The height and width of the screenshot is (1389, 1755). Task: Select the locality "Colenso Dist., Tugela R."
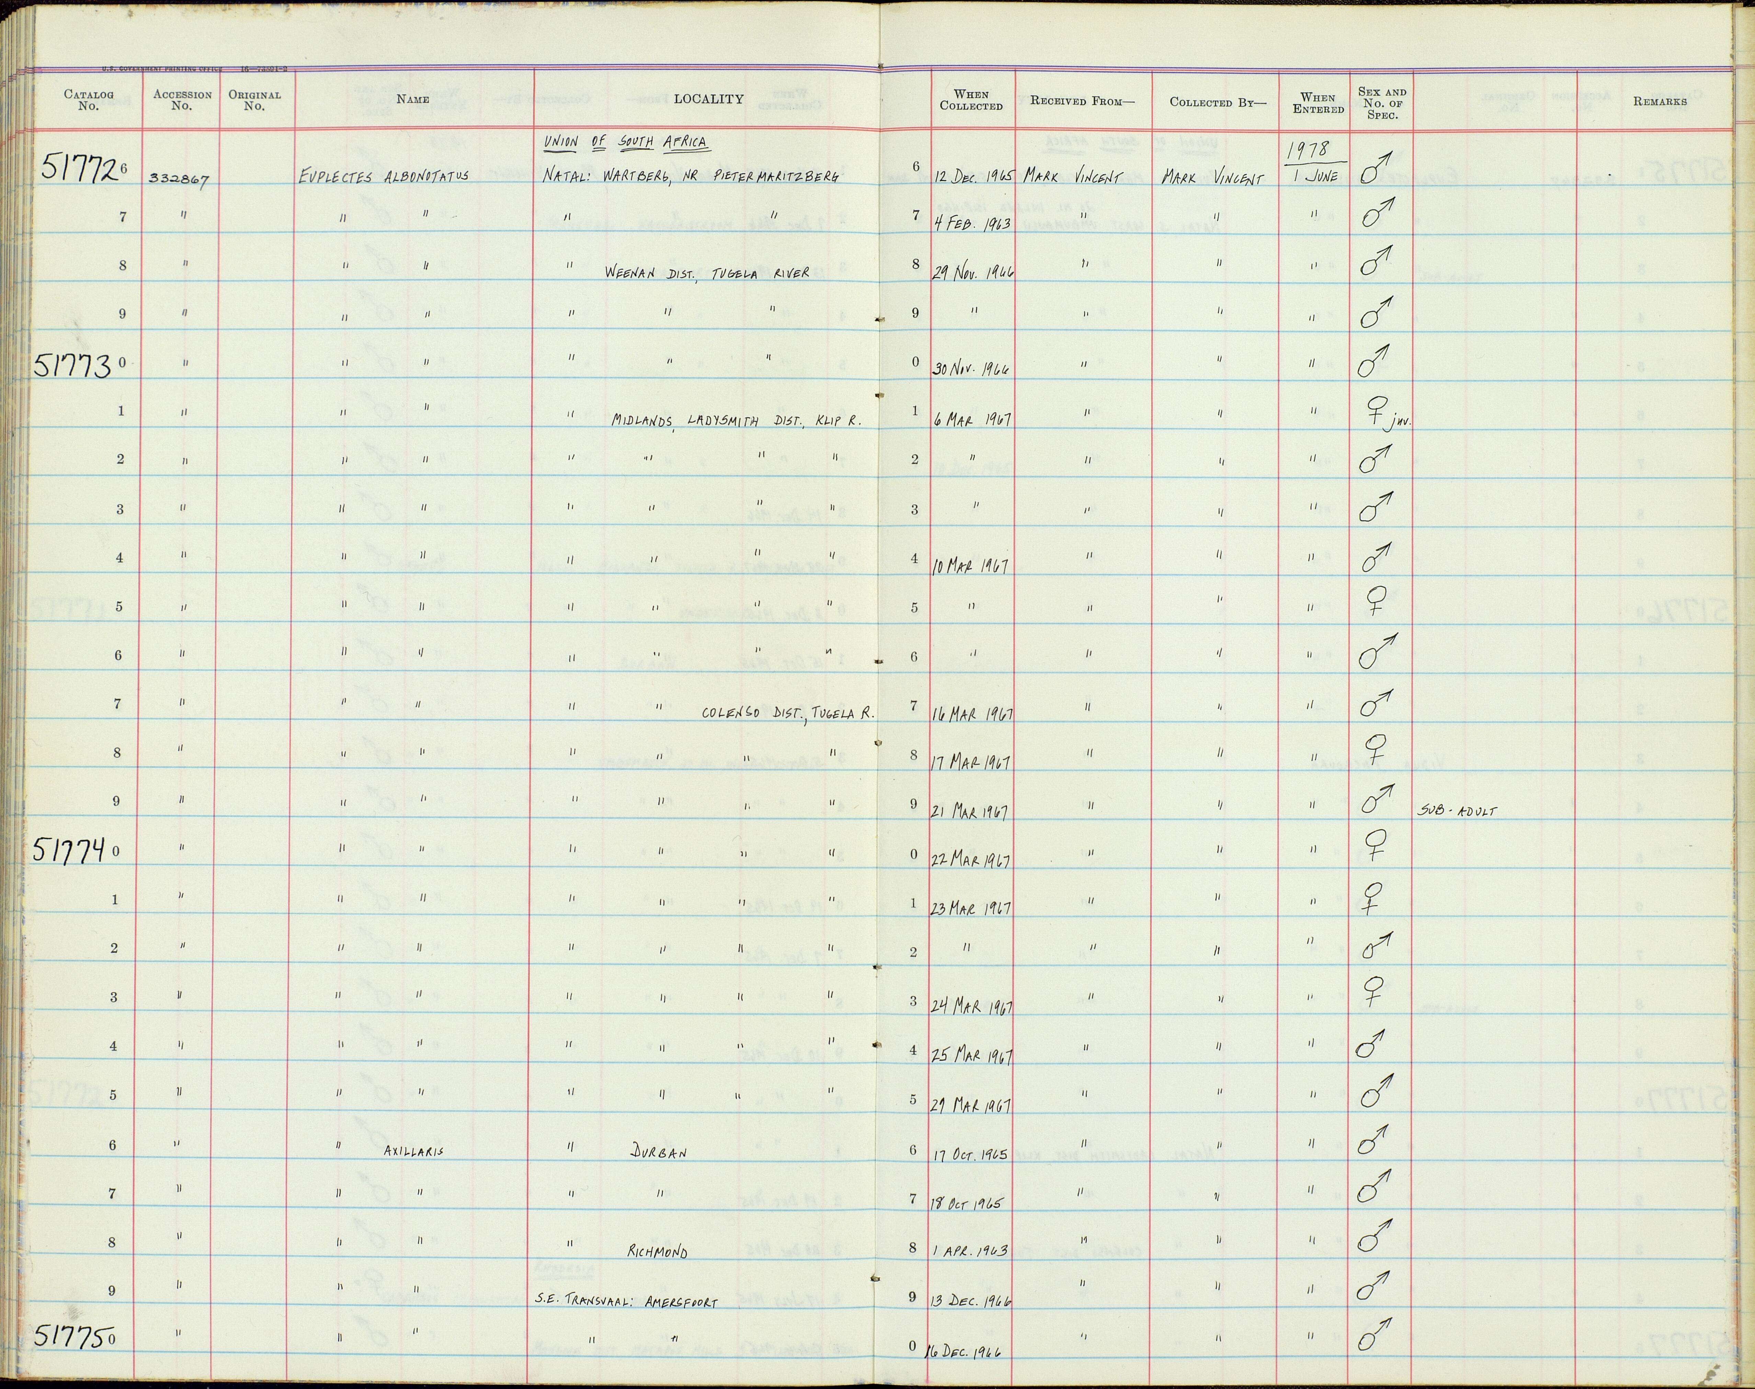pos(788,714)
